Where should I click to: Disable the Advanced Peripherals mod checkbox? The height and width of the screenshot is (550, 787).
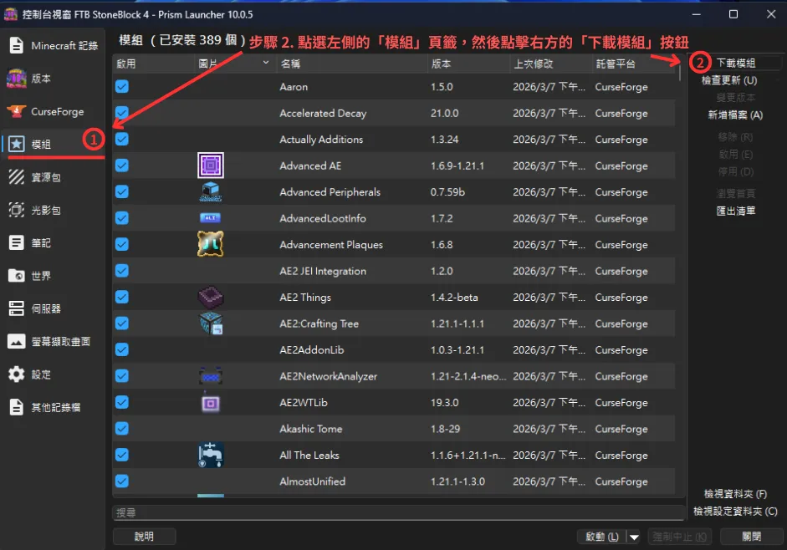[121, 191]
